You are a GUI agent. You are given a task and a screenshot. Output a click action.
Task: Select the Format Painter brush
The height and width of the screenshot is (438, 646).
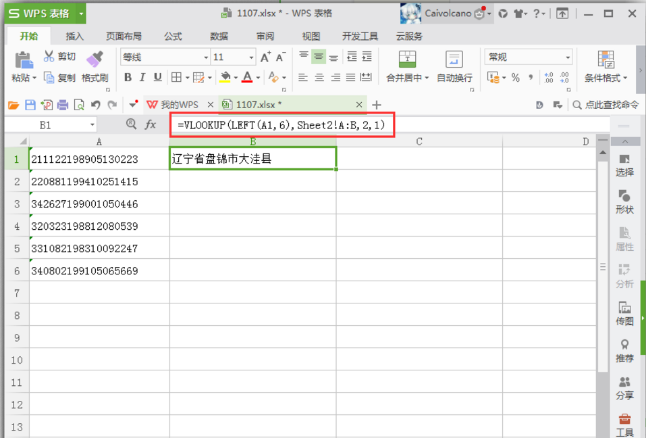coord(95,59)
